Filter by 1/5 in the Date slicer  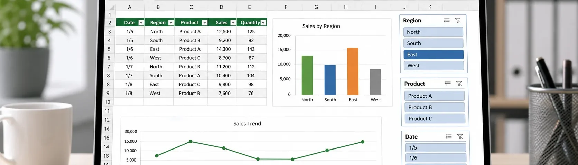pos(436,148)
